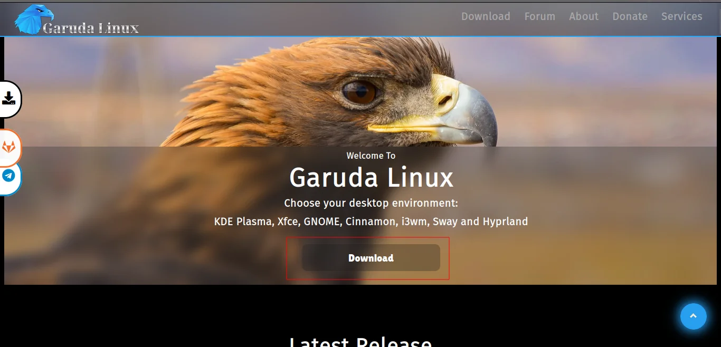Open the Services nav item
The image size is (721, 347).
tap(681, 16)
